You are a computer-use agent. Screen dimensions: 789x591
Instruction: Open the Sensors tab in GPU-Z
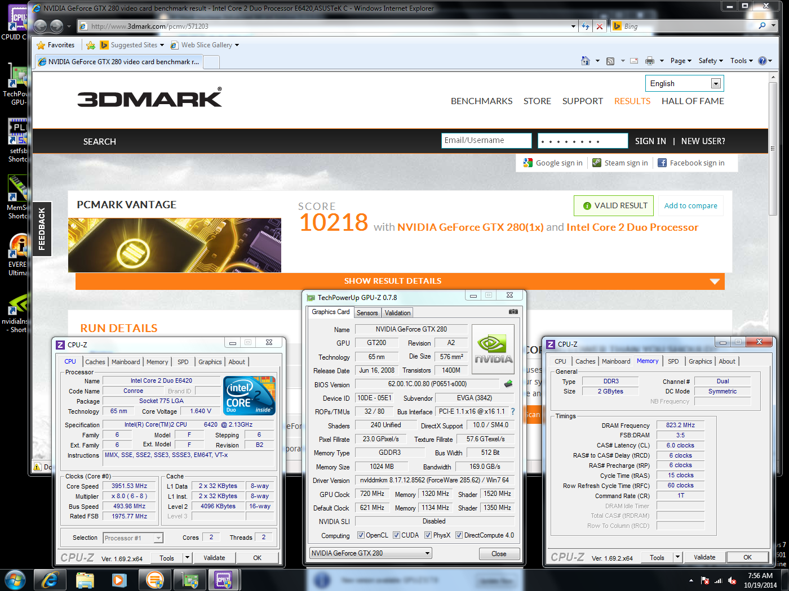click(x=367, y=312)
